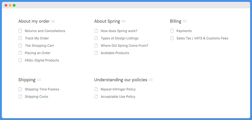
Task: Click the document icon beside The Shopping Cart
Action: tap(20, 46)
